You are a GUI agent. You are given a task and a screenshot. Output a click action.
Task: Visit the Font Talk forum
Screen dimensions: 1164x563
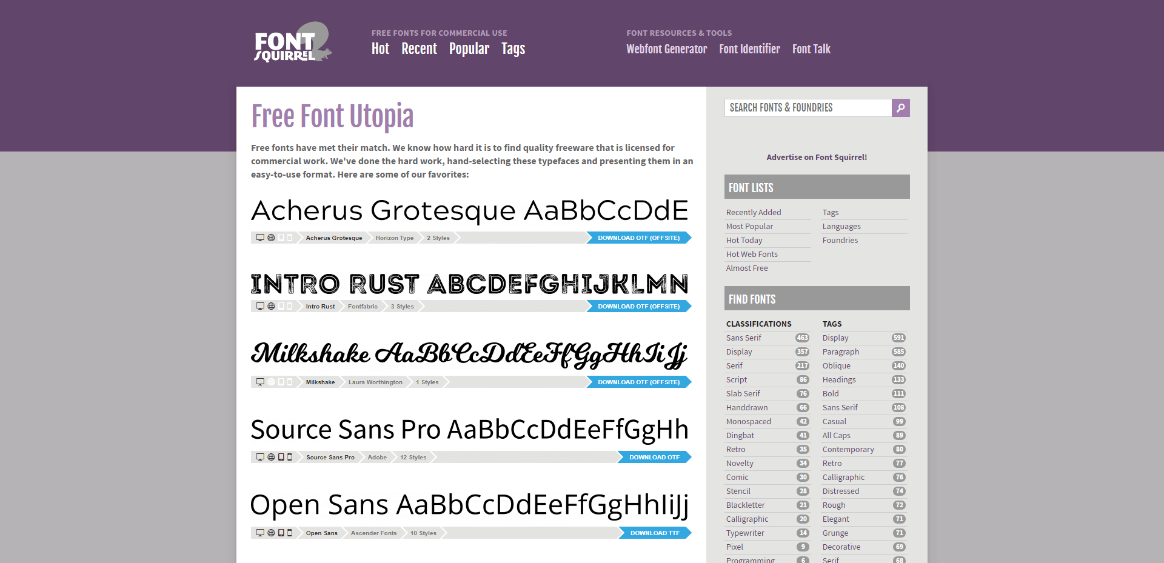click(x=811, y=49)
